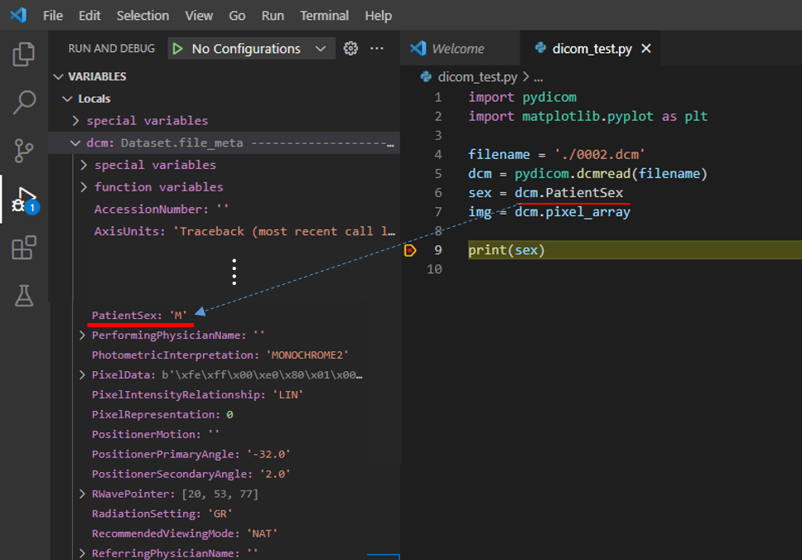
Task: Click the filename assignment on line 4
Action: (x=557, y=154)
